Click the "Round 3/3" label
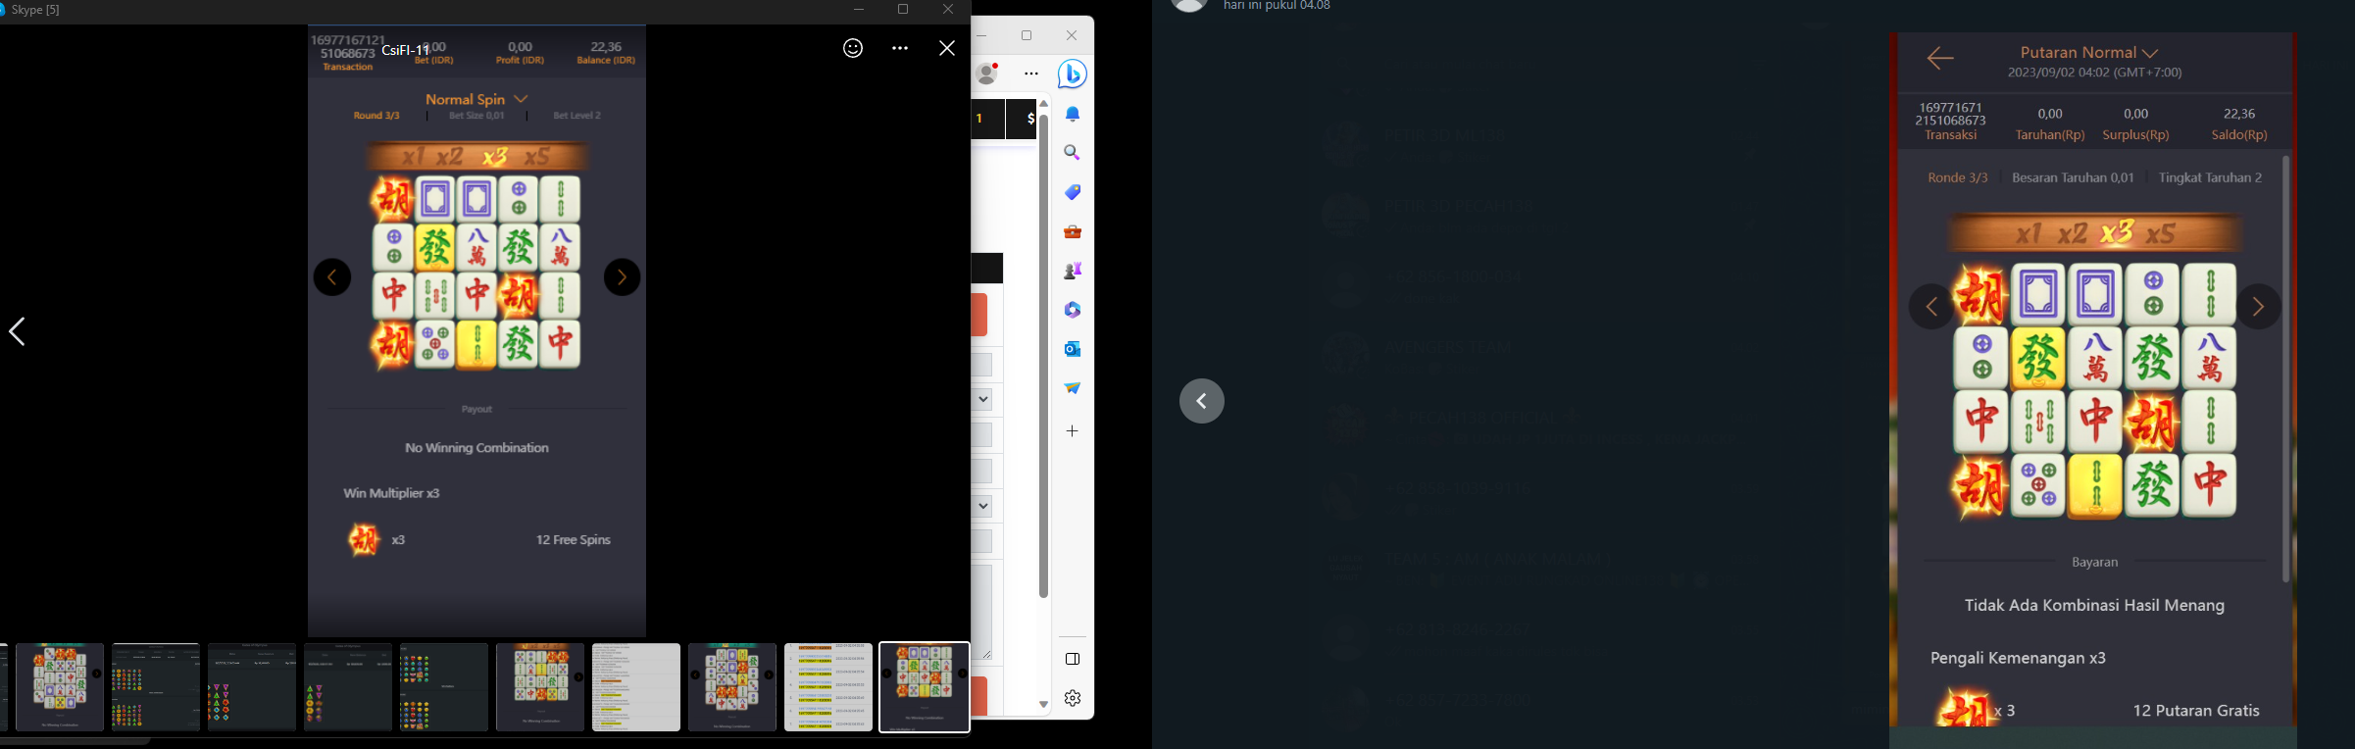 pos(376,116)
